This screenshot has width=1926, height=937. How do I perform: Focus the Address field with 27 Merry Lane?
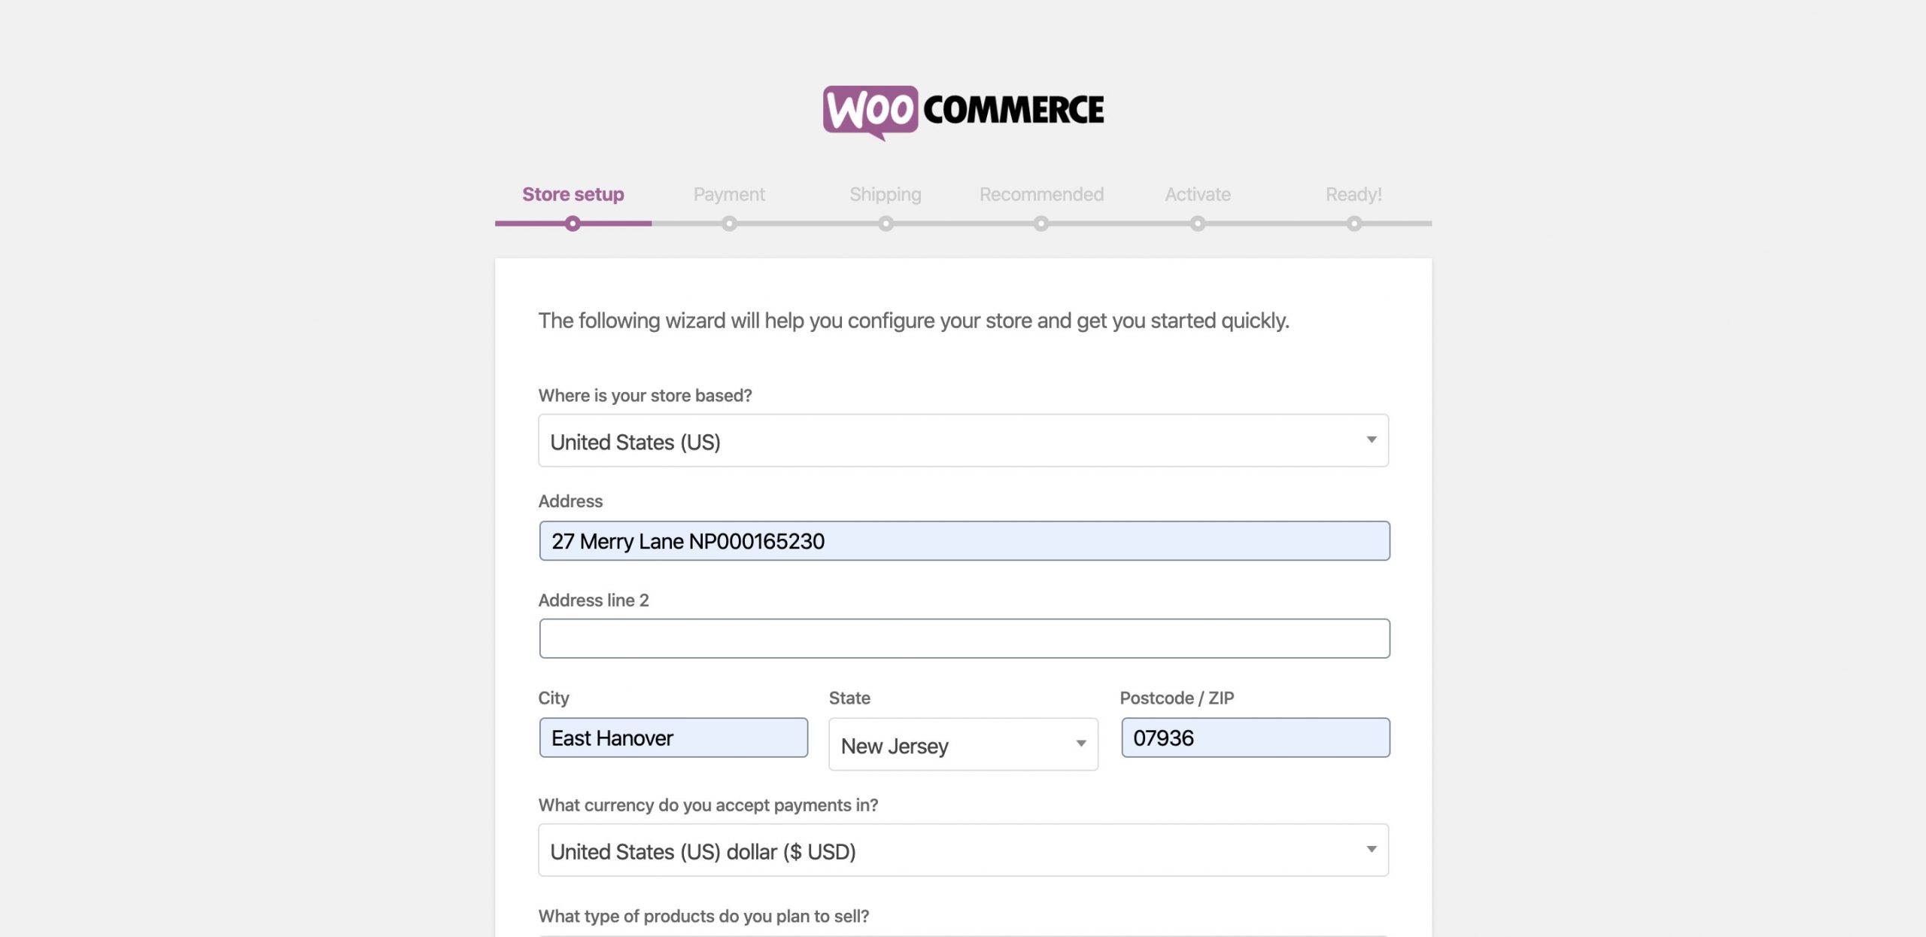coord(965,540)
